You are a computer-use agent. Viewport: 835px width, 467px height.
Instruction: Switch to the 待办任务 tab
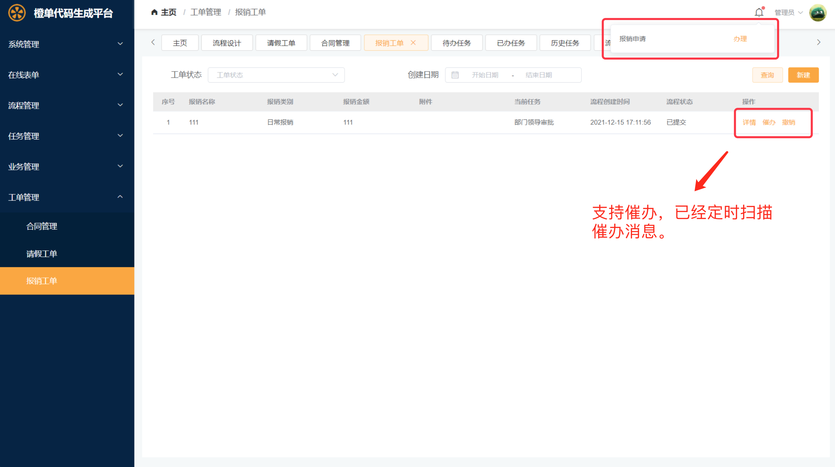(x=456, y=43)
